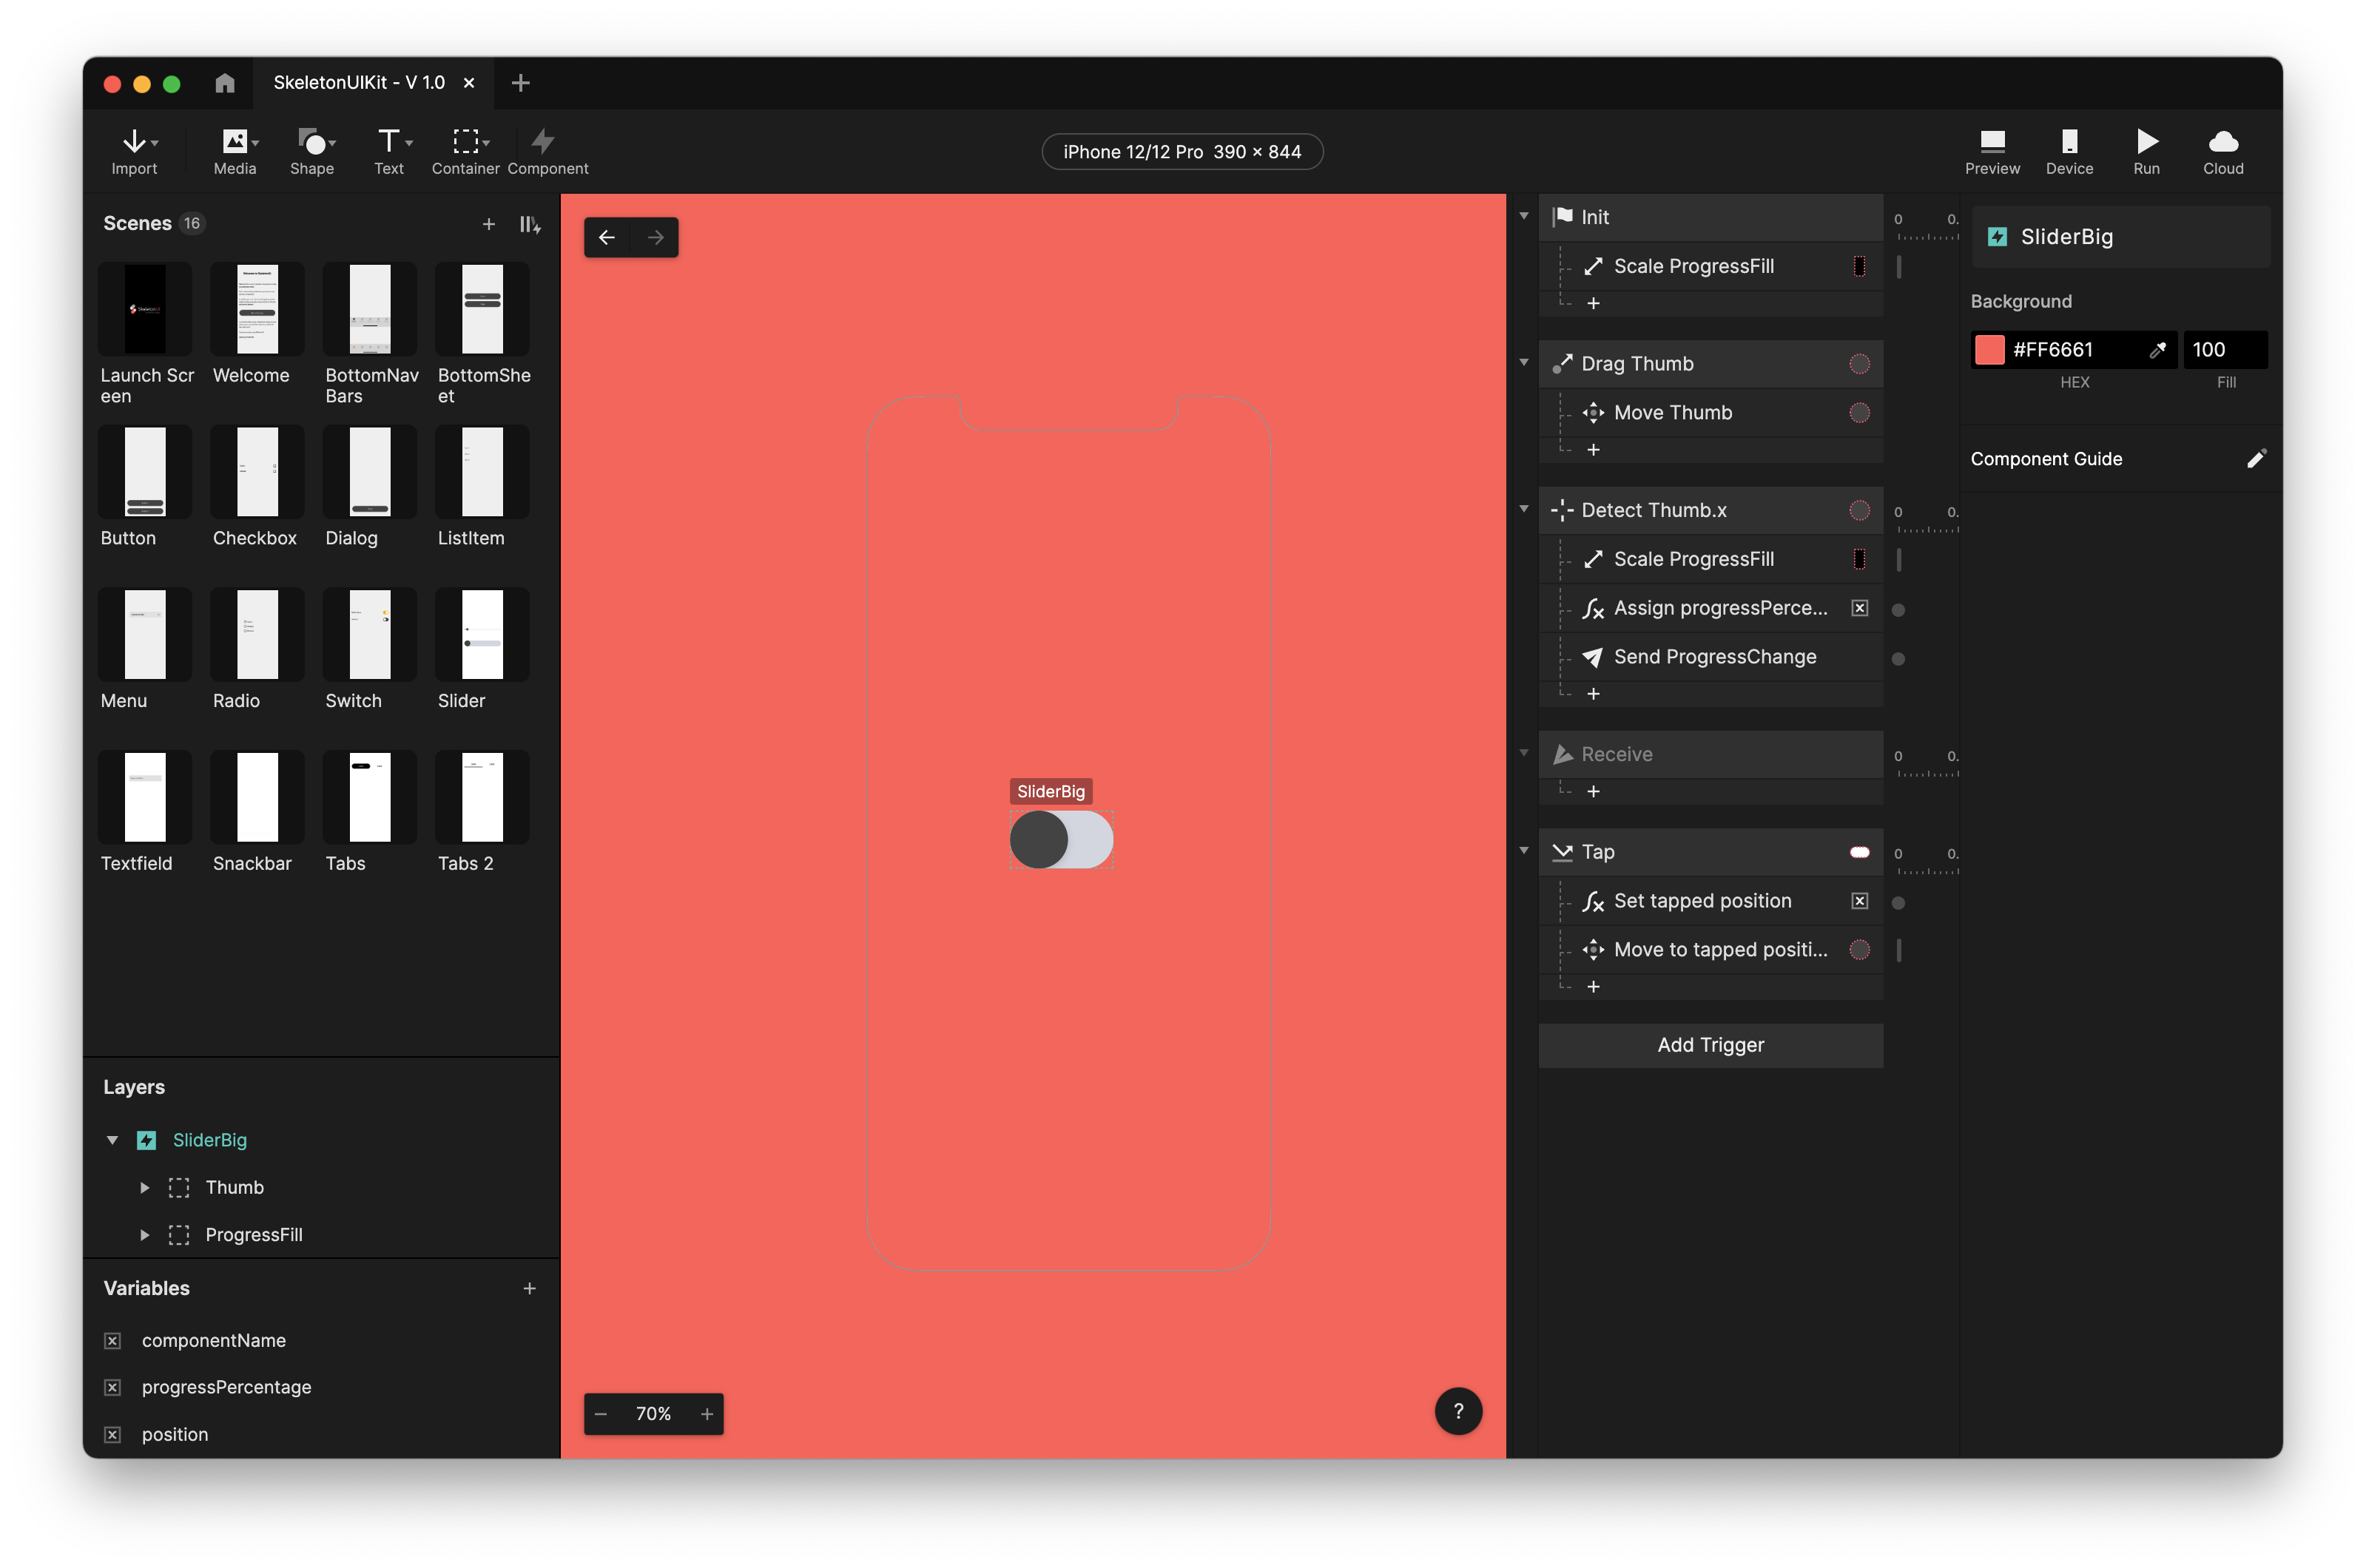The height and width of the screenshot is (1568, 2366).
Task: Click the Run play icon
Action: (x=2146, y=141)
